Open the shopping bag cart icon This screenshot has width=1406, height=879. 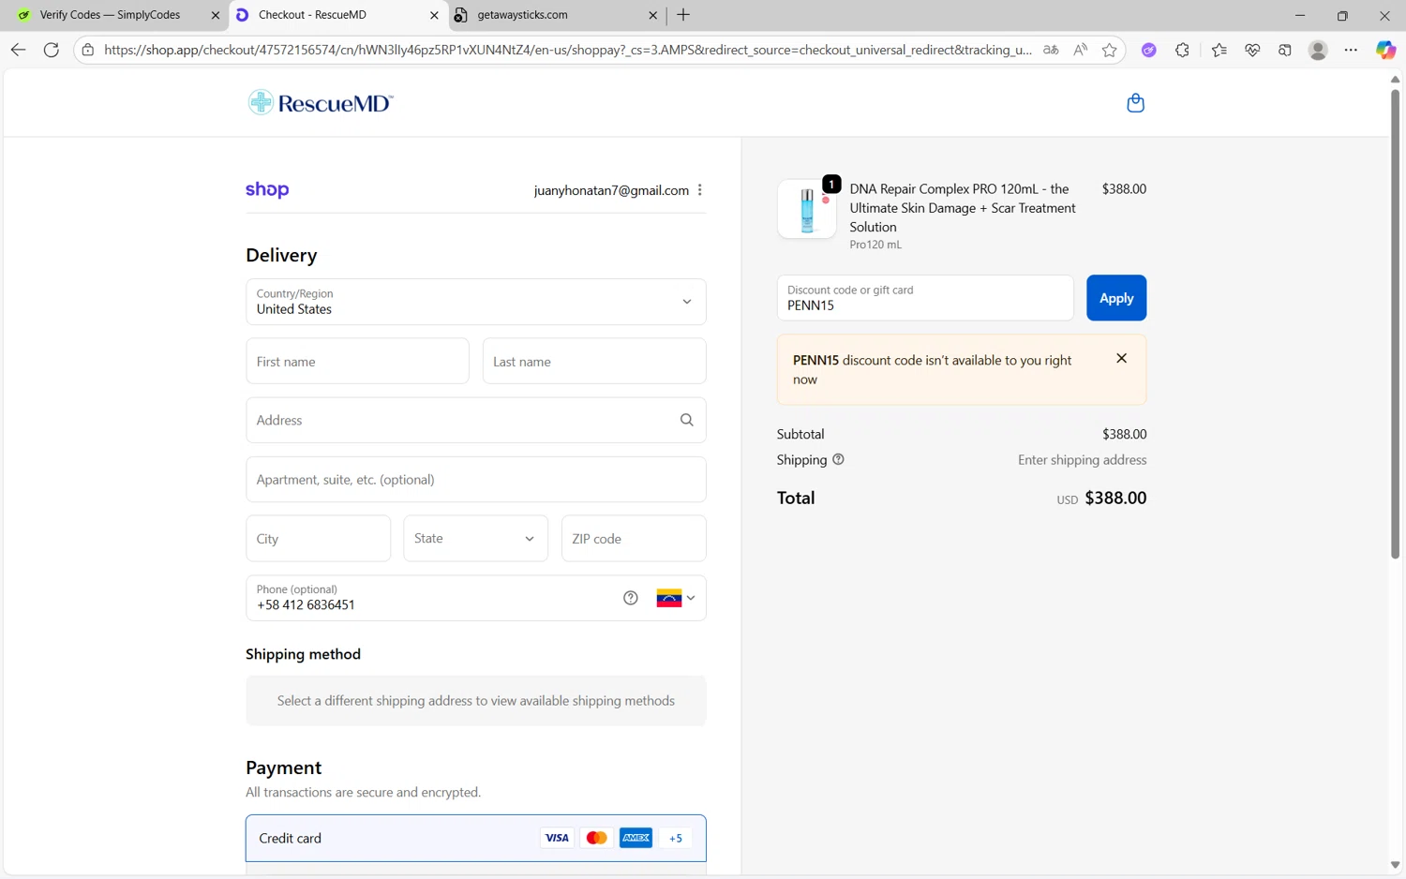pyautogui.click(x=1135, y=103)
